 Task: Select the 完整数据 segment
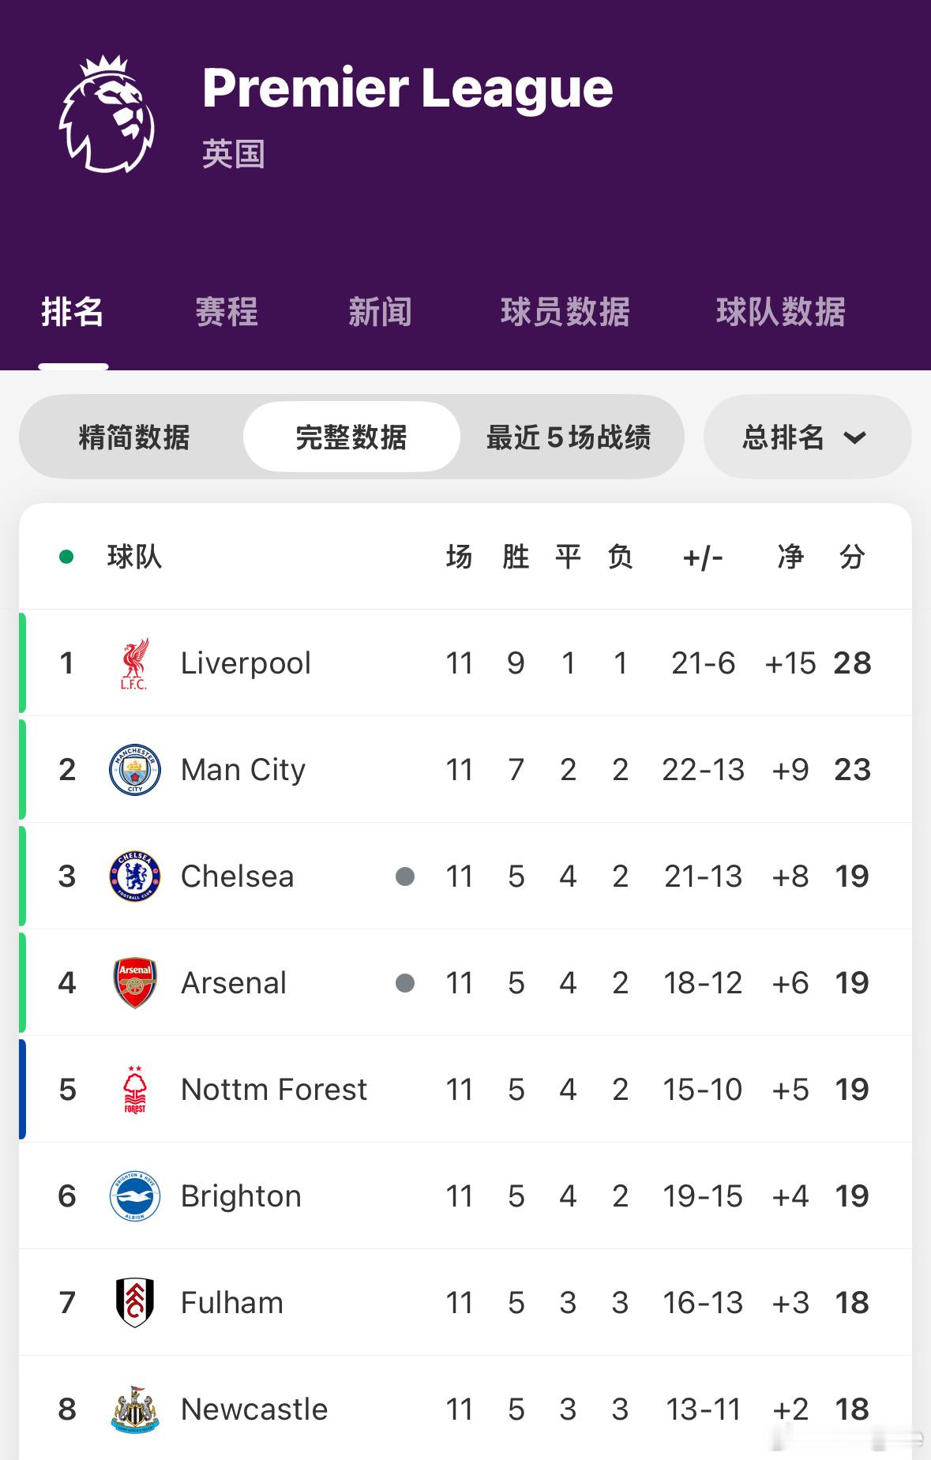[x=351, y=437]
